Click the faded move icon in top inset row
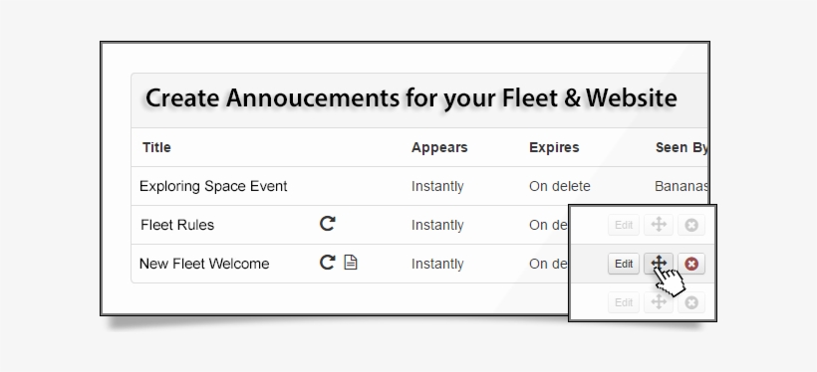Viewport: 817px width, 372px height. (x=659, y=225)
